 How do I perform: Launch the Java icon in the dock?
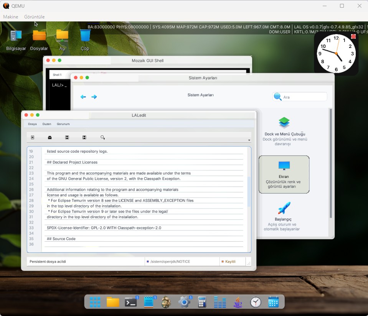click(x=238, y=302)
